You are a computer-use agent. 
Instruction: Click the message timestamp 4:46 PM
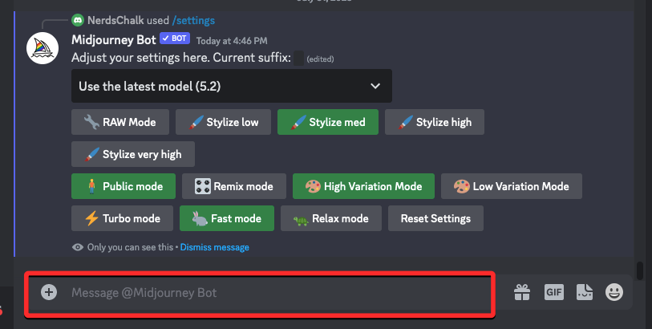click(x=232, y=41)
